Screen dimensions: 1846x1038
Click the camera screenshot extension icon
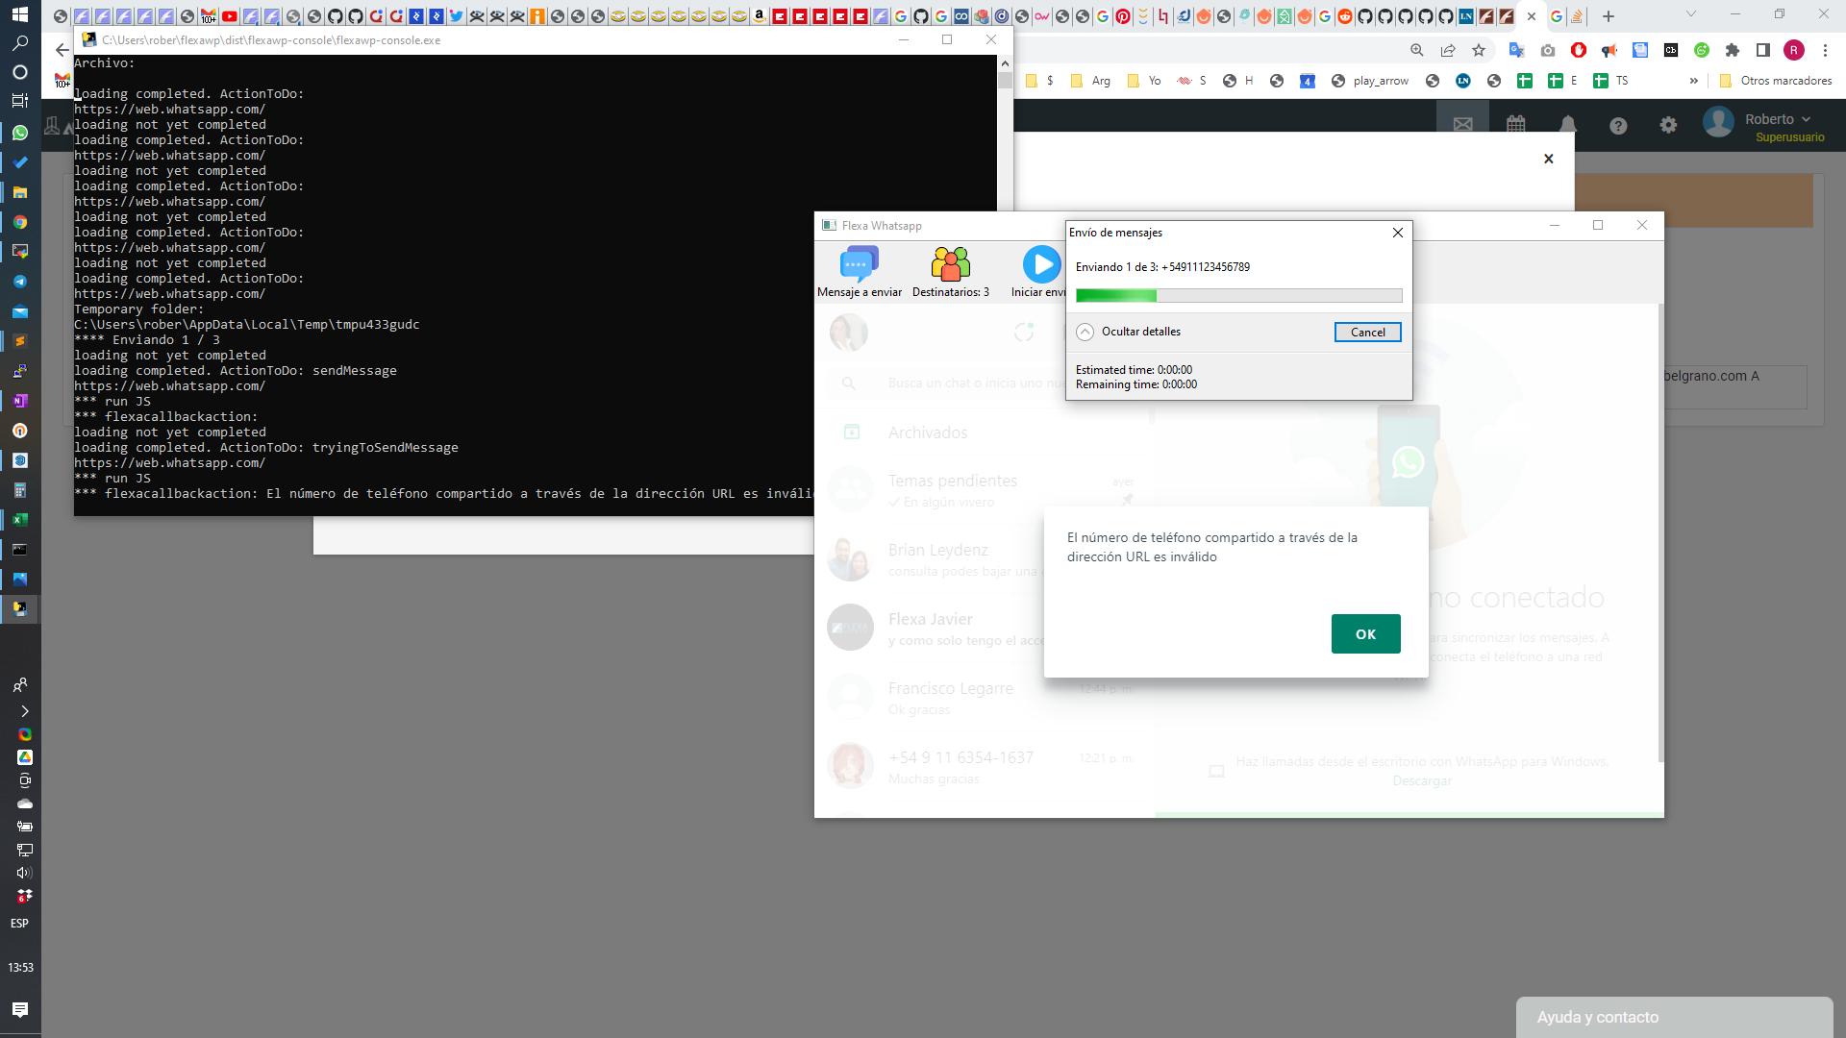point(1547,50)
